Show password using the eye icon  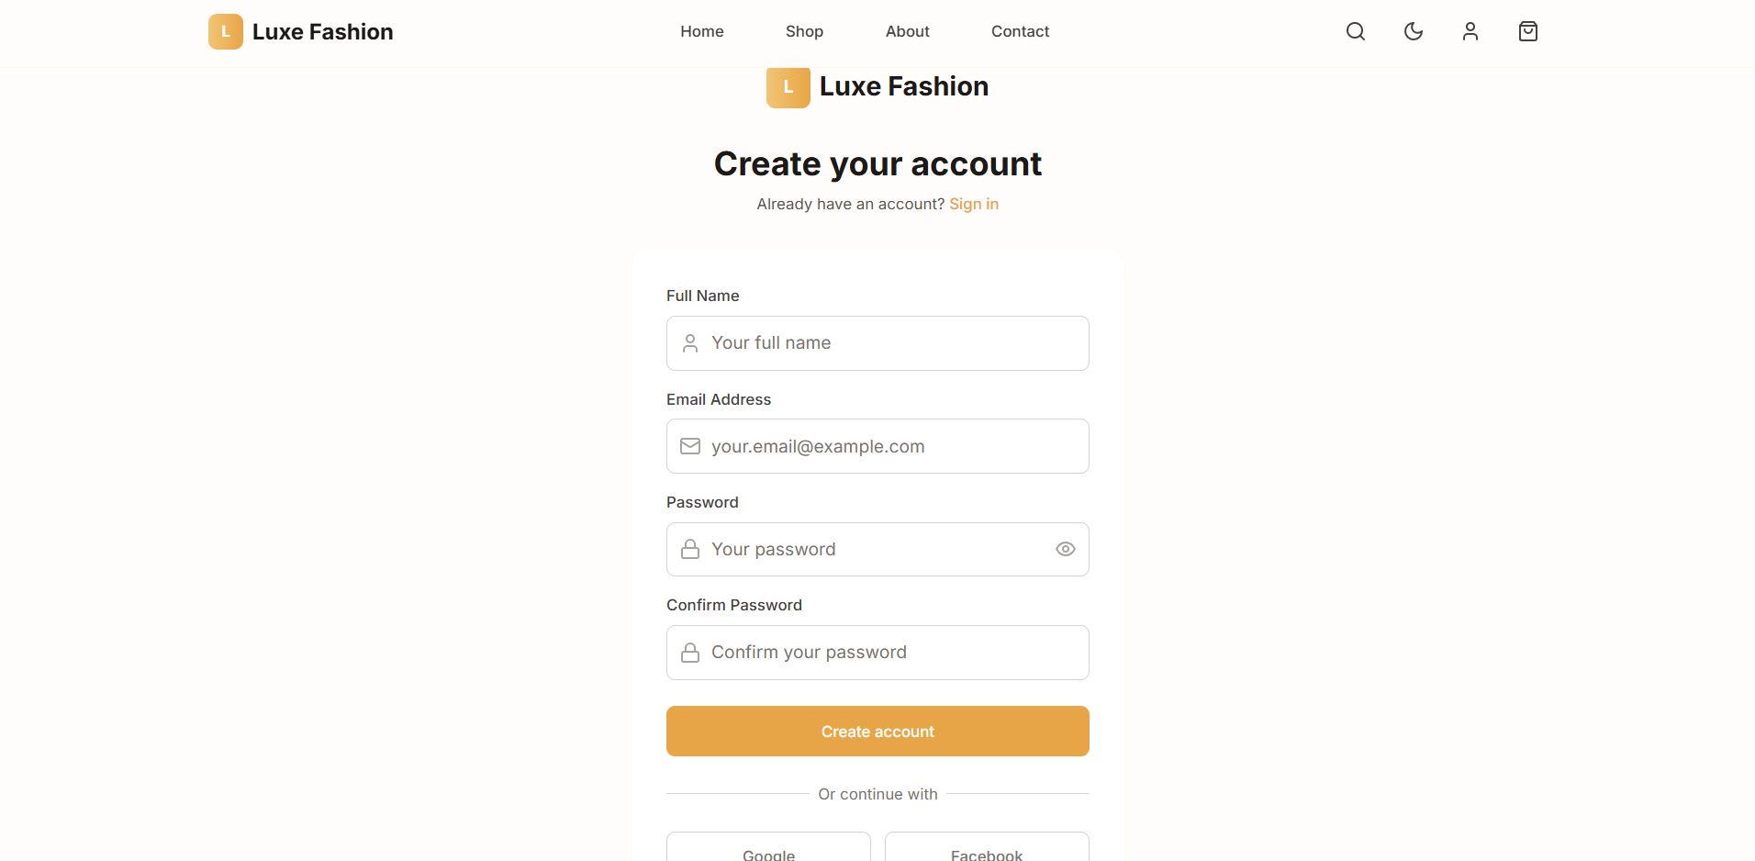point(1066,549)
